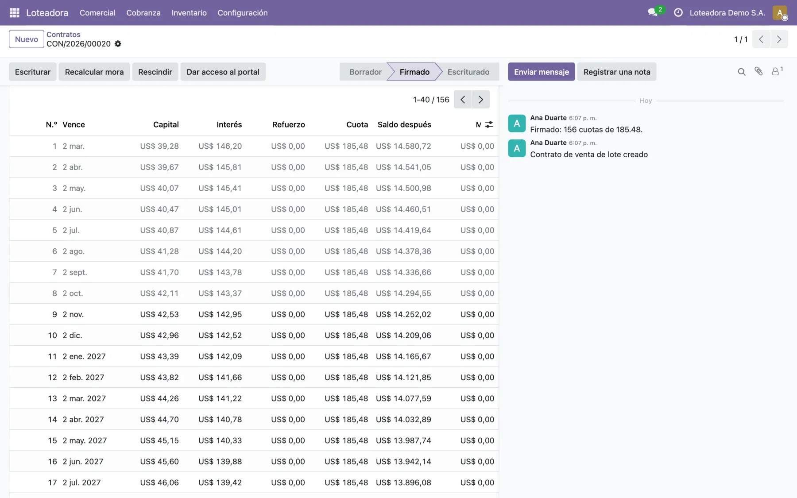Screen dimensions: 797x498
Task: Click the Nuevo button
Action: tap(27, 39)
